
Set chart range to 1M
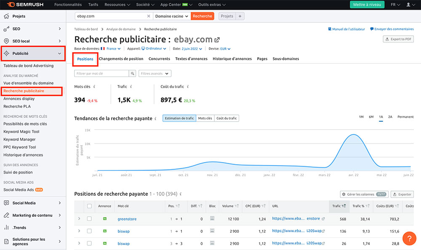[361, 117]
